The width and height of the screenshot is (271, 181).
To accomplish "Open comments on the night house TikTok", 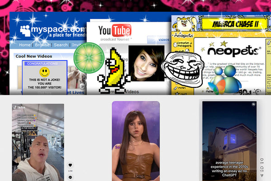I will point(262,168).
